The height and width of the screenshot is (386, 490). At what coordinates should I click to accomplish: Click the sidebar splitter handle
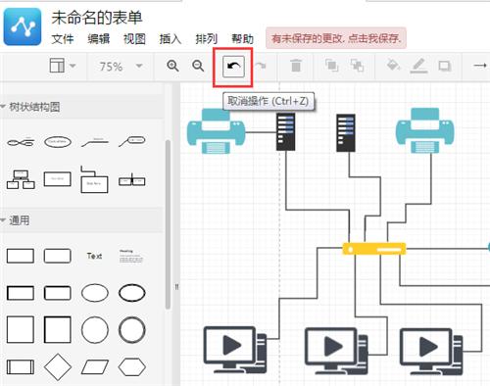click(x=176, y=287)
